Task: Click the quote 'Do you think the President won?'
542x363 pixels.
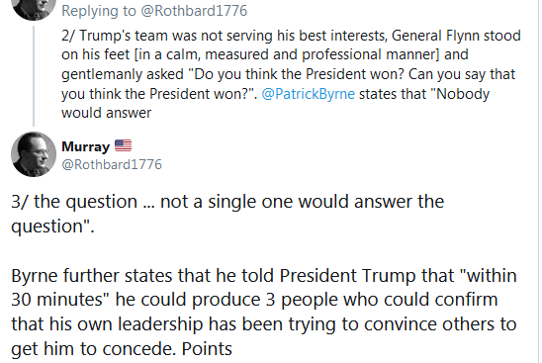Action: point(296,74)
